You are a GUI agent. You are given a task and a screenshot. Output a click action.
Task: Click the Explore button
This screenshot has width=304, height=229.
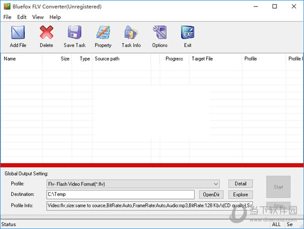tap(241, 195)
